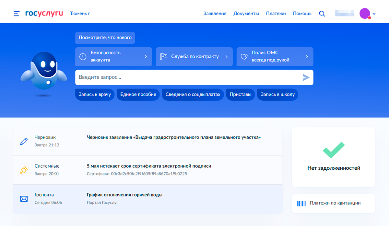Click the Госуслуги logo
Image resolution: width=389 pixels, height=226 pixels.
pyautogui.click(x=43, y=14)
